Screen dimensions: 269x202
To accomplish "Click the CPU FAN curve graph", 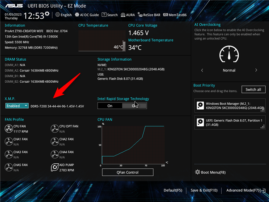I will pos(133,145).
